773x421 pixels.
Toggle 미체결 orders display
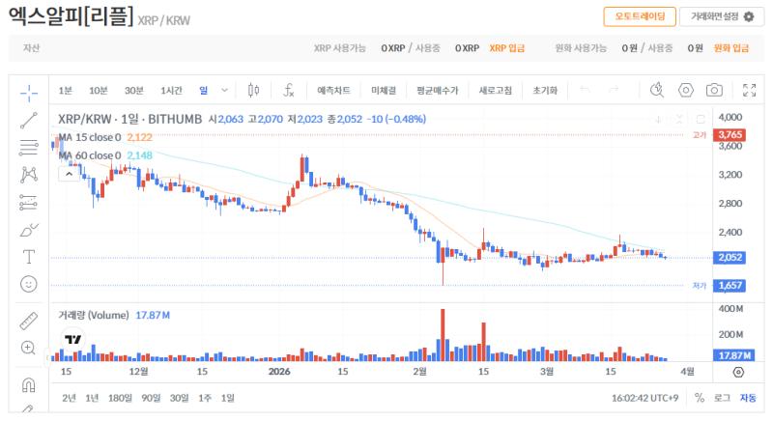tap(384, 91)
